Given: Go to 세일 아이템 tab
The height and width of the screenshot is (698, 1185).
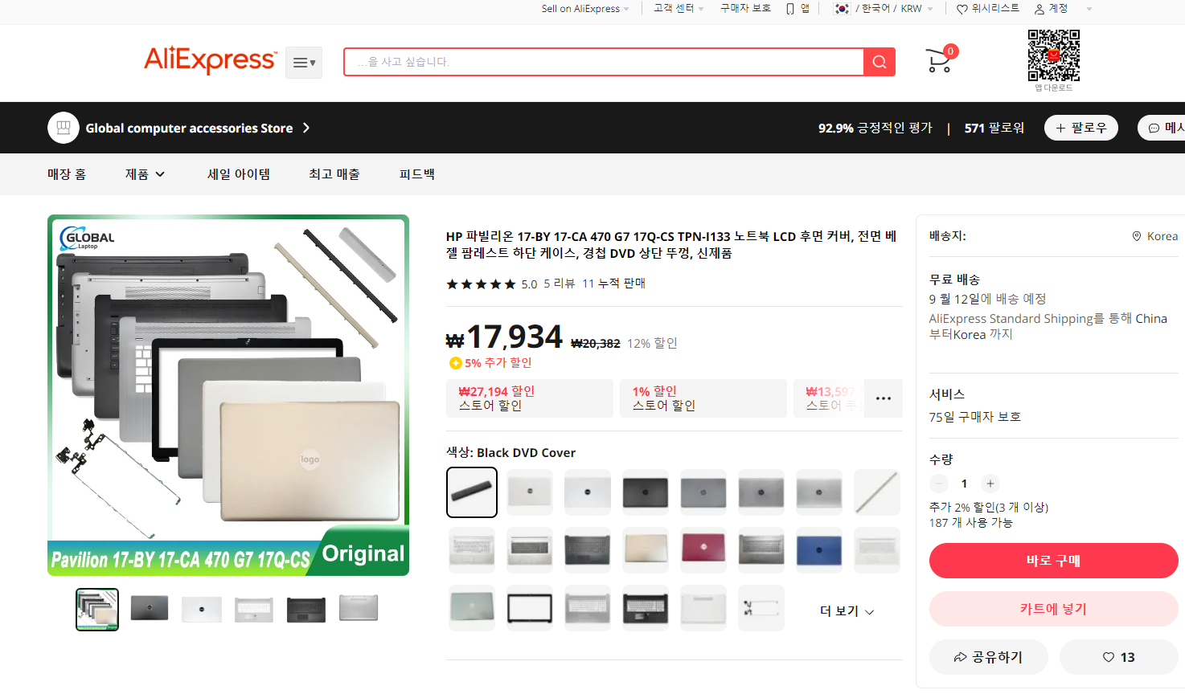Looking at the screenshot, I should coord(239,174).
